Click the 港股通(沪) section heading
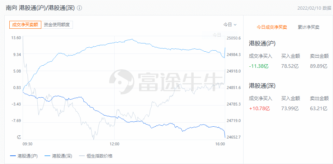Screen dimensions: 333x164 (x=262, y=44)
